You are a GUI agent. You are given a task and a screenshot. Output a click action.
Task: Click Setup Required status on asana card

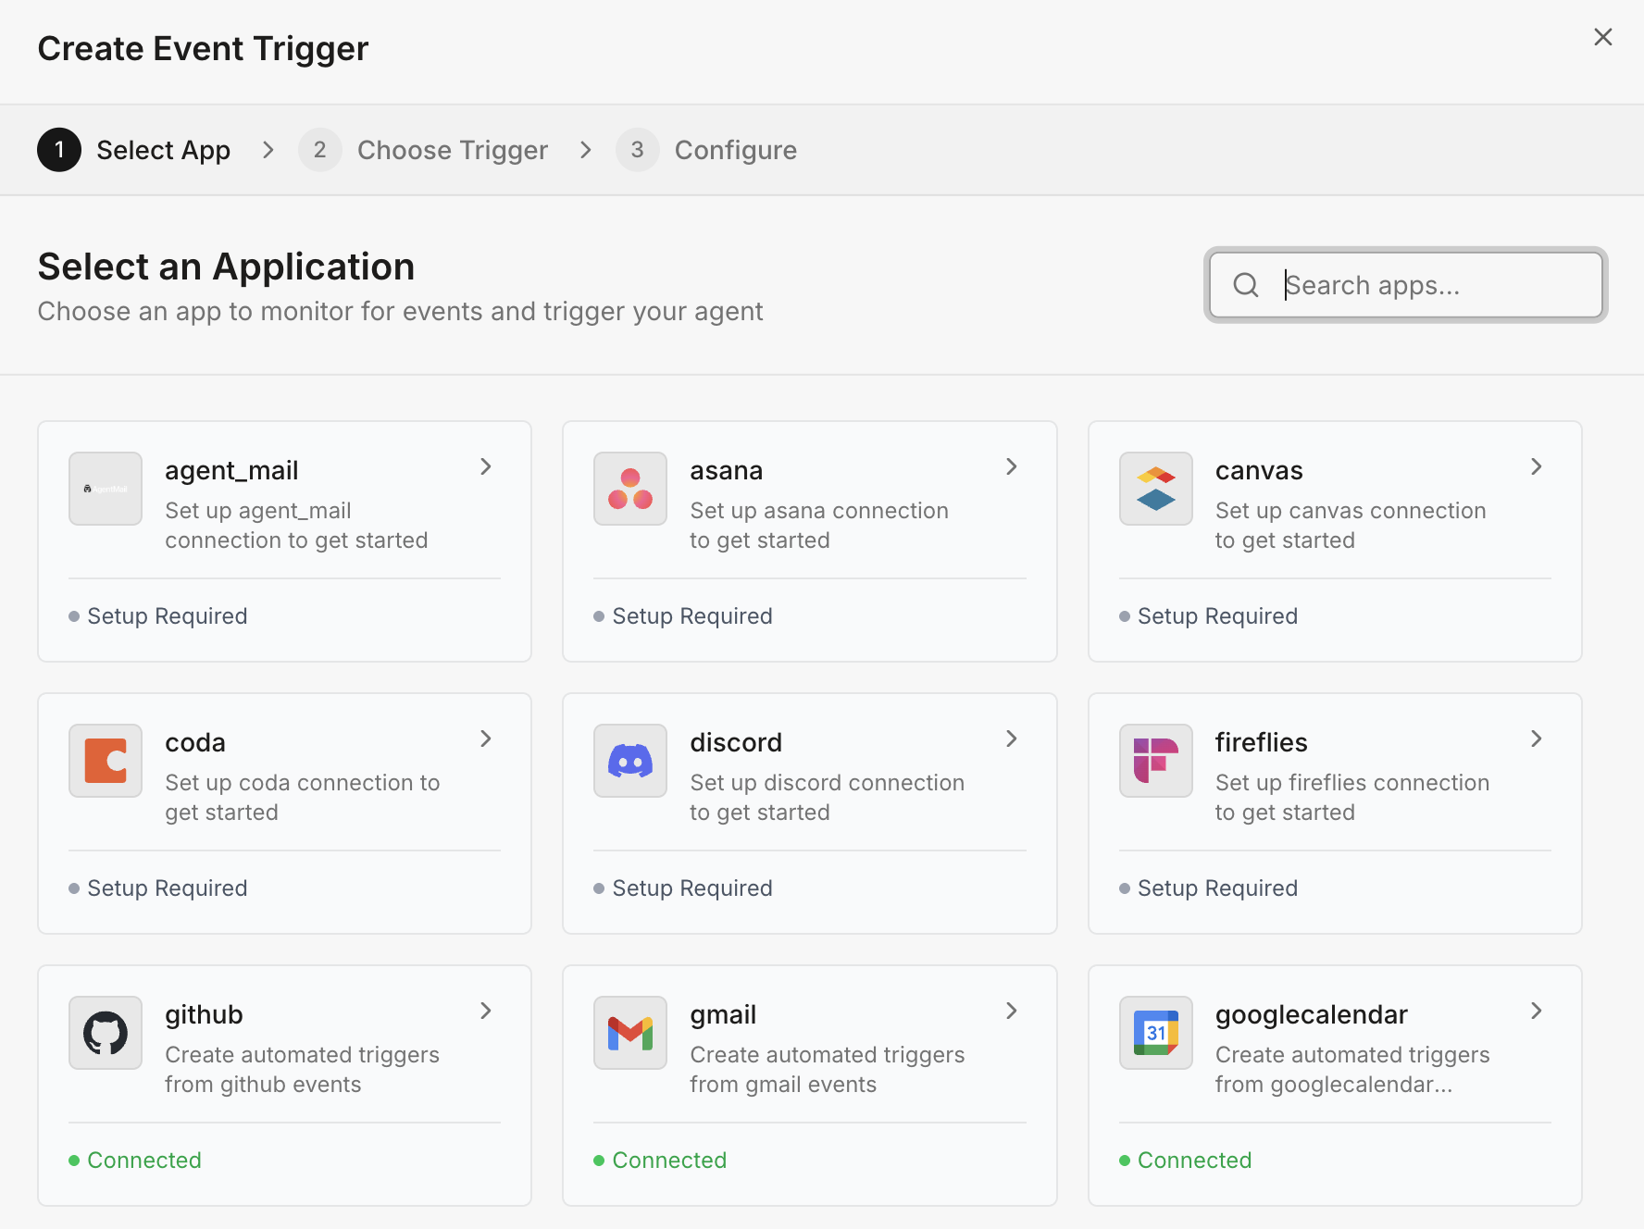click(x=683, y=616)
